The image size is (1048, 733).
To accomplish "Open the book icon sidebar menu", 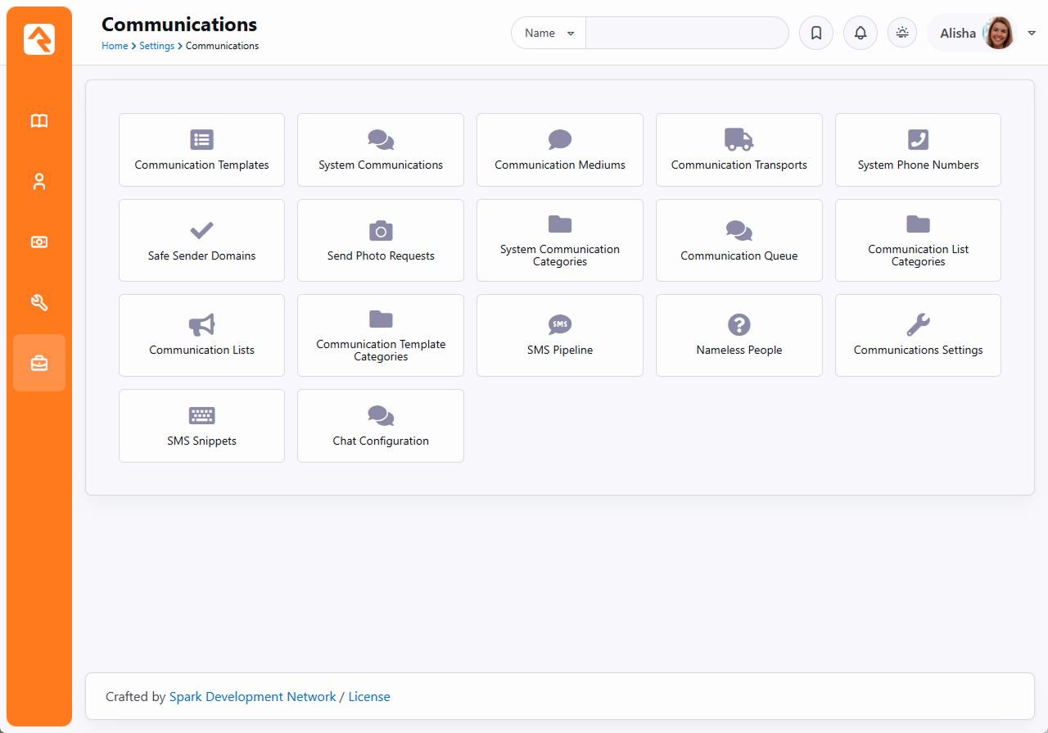I will point(39,121).
